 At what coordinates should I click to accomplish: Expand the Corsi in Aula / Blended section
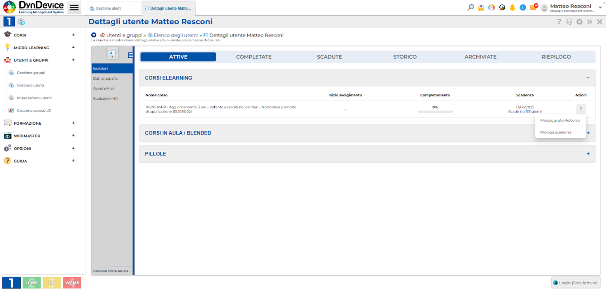[x=588, y=133]
